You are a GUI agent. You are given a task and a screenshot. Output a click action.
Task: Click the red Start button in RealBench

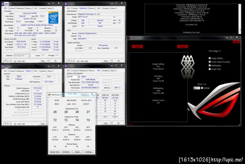click(x=137, y=47)
